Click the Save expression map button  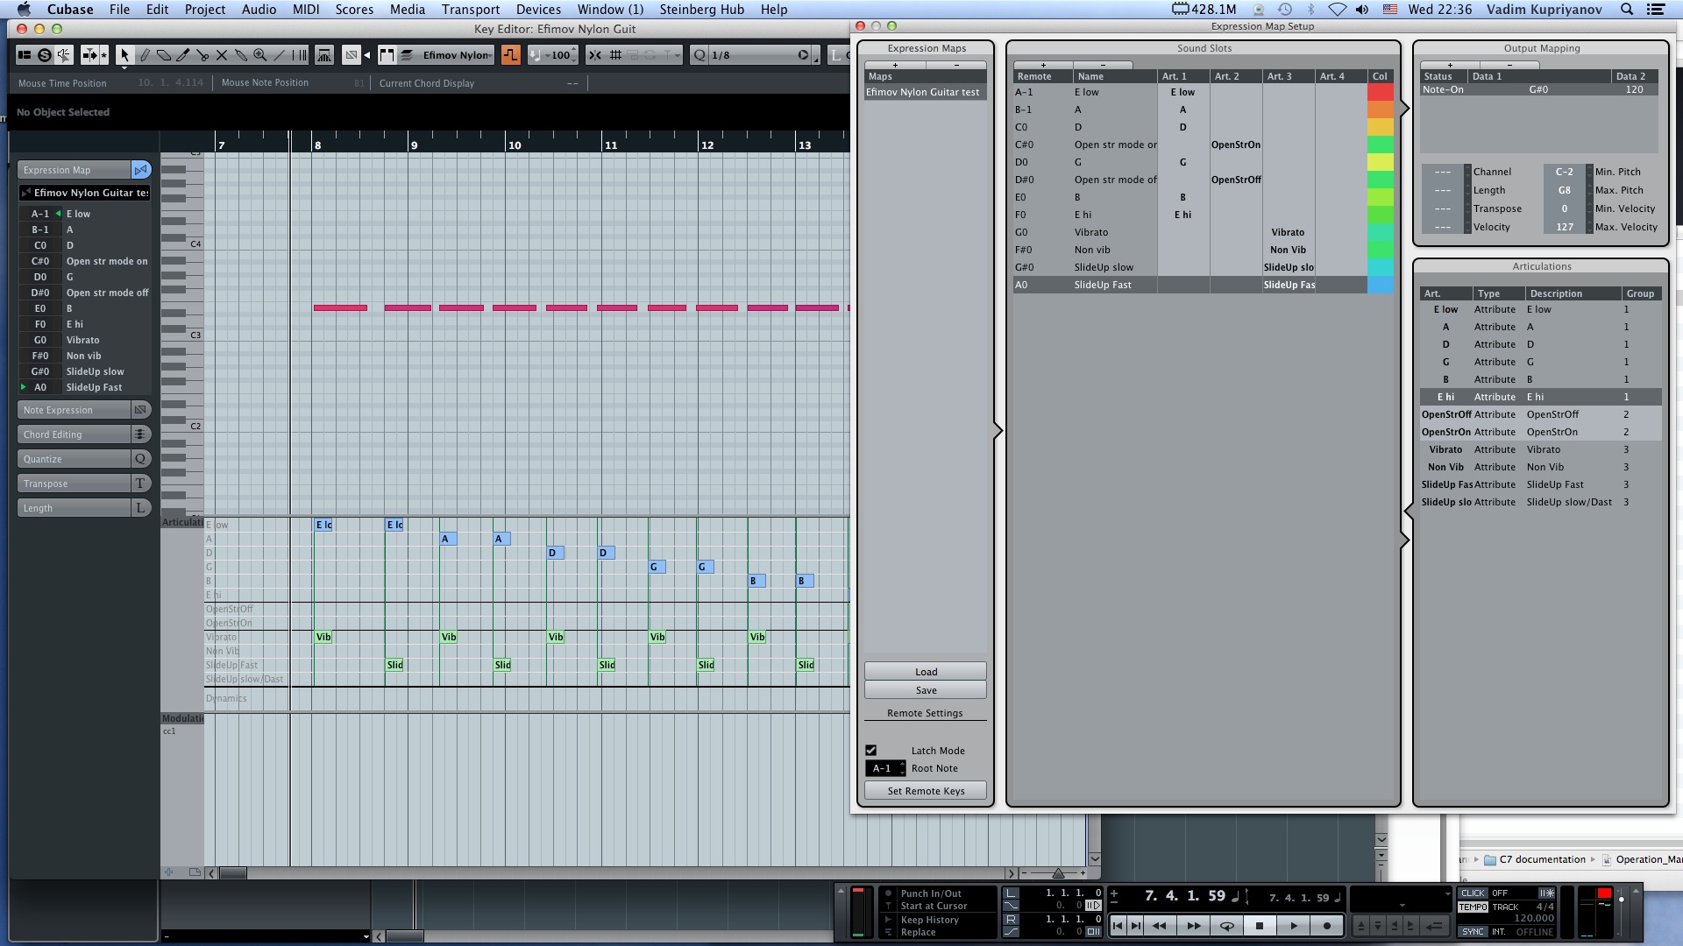tap(926, 690)
